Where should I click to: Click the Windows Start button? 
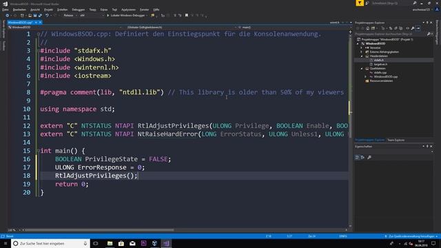(x=6, y=243)
